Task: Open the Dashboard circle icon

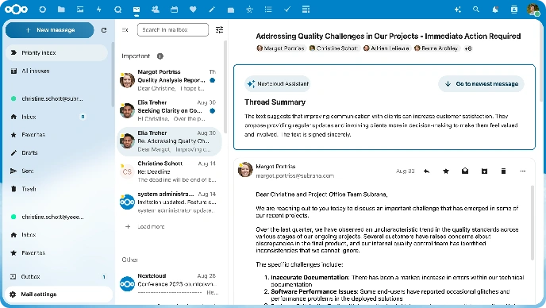Action: [43, 10]
